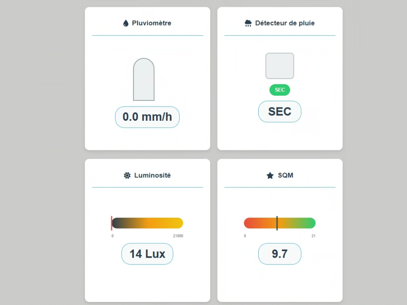Click the rain cloud icon beside Détecteur de pluie
This screenshot has width=407, height=305.
[x=248, y=23]
